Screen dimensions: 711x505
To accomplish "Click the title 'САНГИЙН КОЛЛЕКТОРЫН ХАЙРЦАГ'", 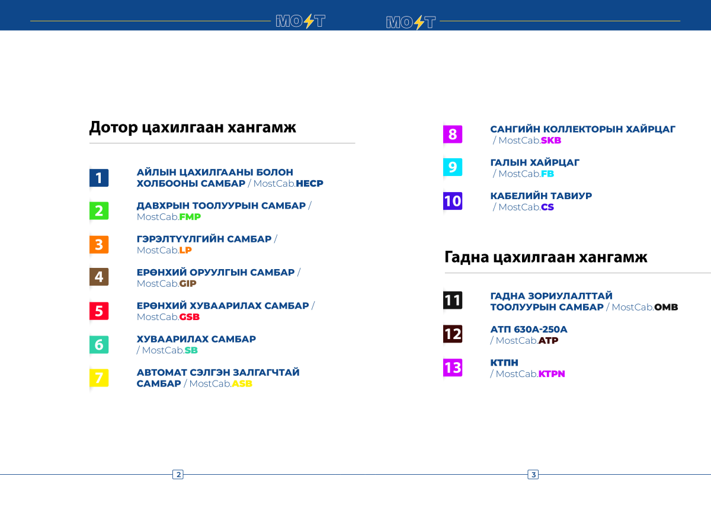I will pyautogui.click(x=583, y=129).
